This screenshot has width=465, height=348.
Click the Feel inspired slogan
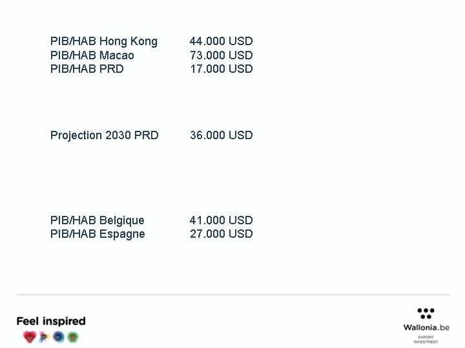tap(51, 321)
